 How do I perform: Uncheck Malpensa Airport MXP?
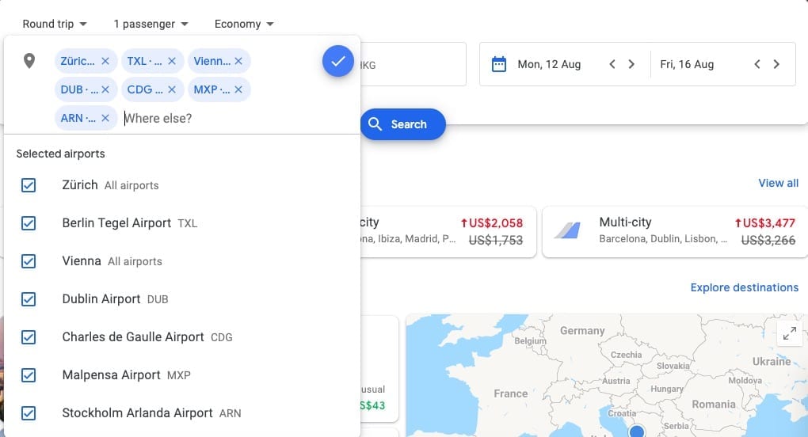click(x=29, y=375)
